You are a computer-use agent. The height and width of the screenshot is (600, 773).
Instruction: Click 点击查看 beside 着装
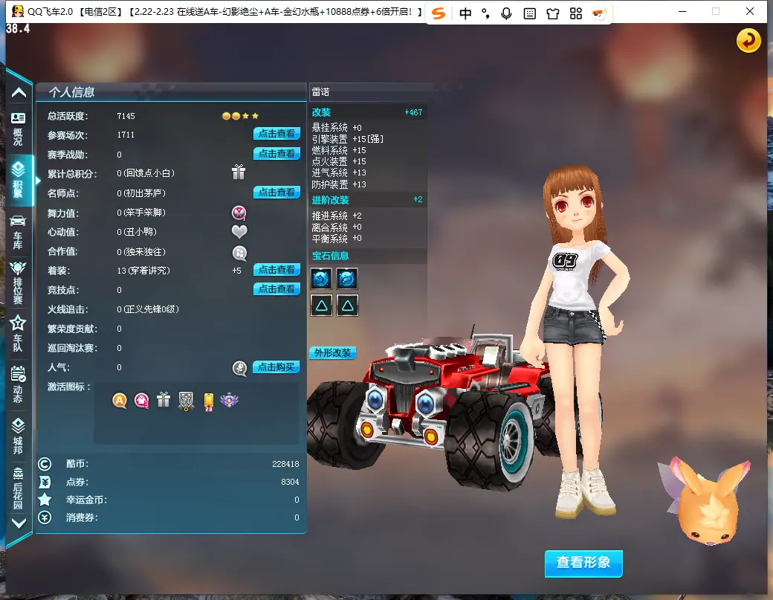click(x=276, y=270)
